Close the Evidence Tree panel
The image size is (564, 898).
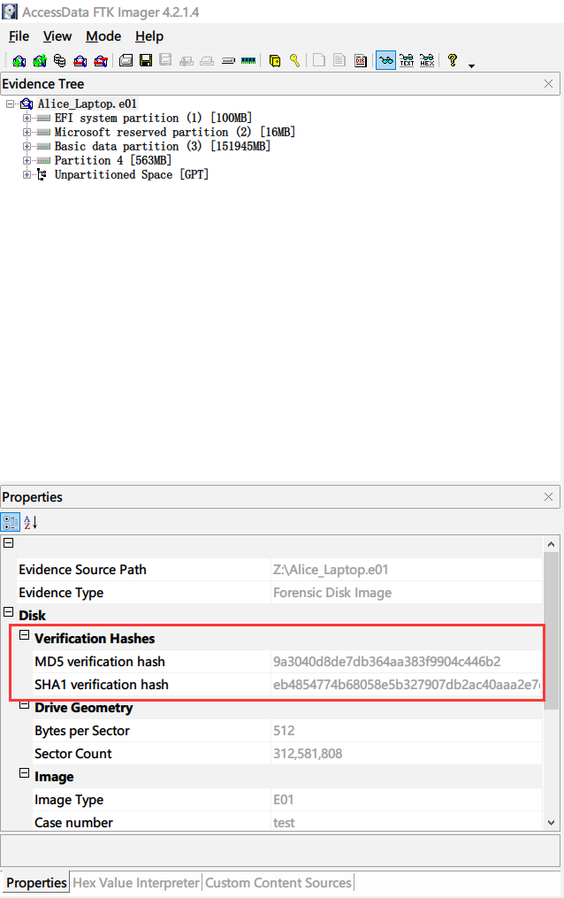click(x=549, y=84)
